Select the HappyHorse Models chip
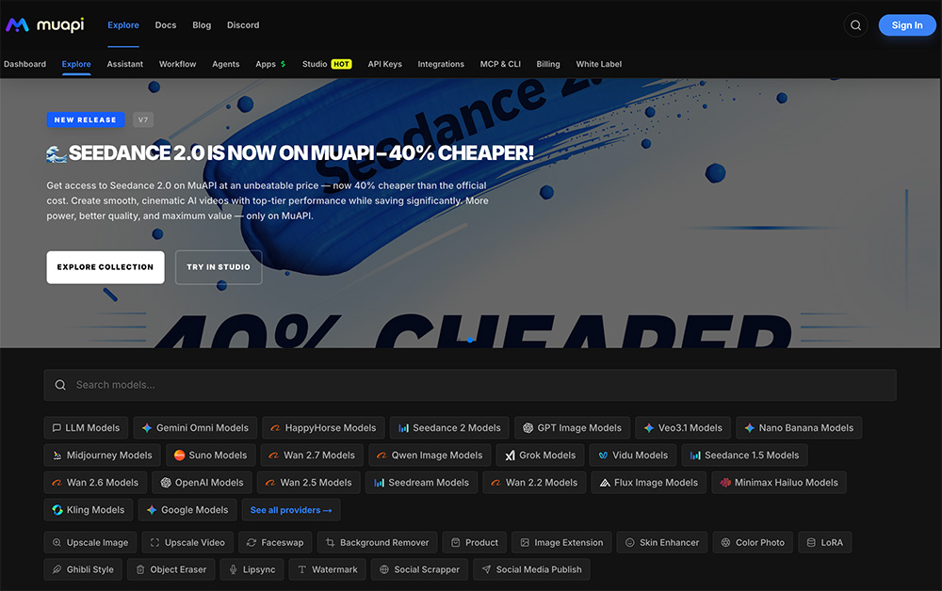 [323, 428]
